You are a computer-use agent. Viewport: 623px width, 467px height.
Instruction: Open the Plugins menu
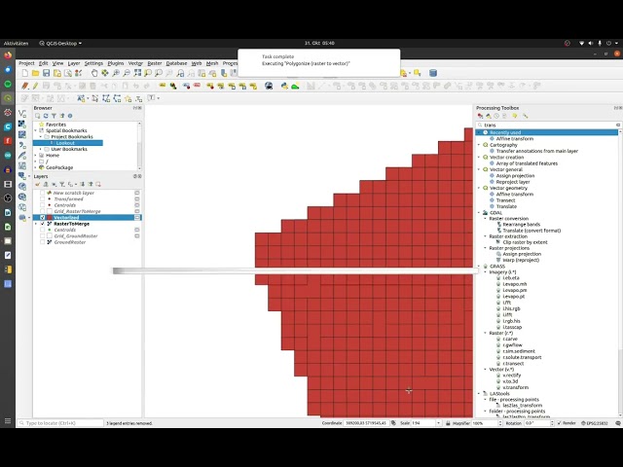pyautogui.click(x=116, y=63)
